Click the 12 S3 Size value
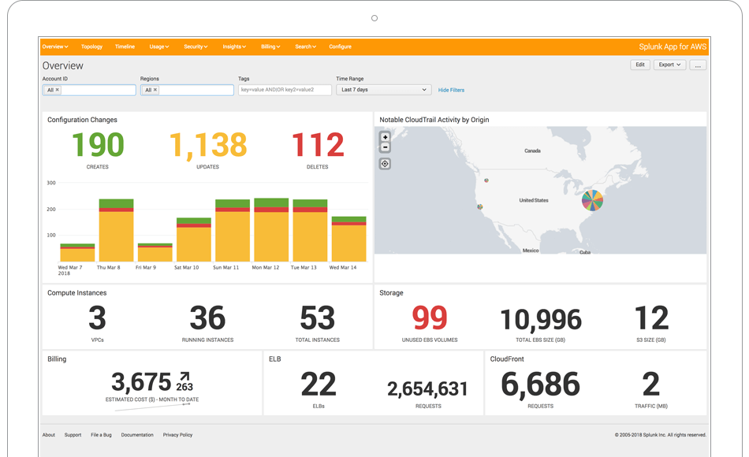Screen dimensions: 749x457 (651, 318)
